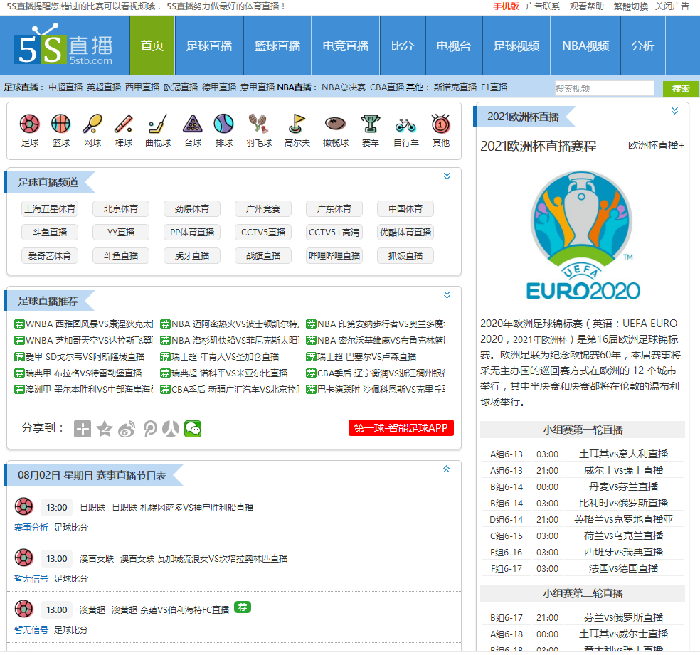Viewport: 700px width, 655px height.
Task: Open the 电视台 navigation tab
Action: [454, 46]
